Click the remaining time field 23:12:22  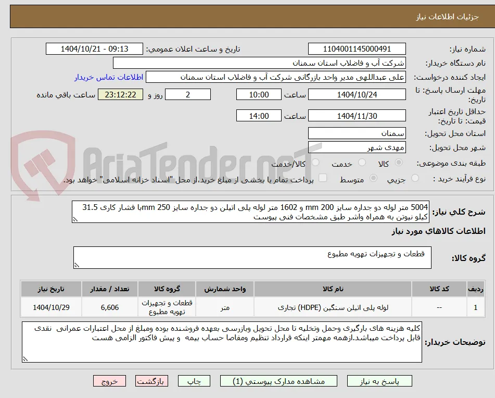[120, 94]
